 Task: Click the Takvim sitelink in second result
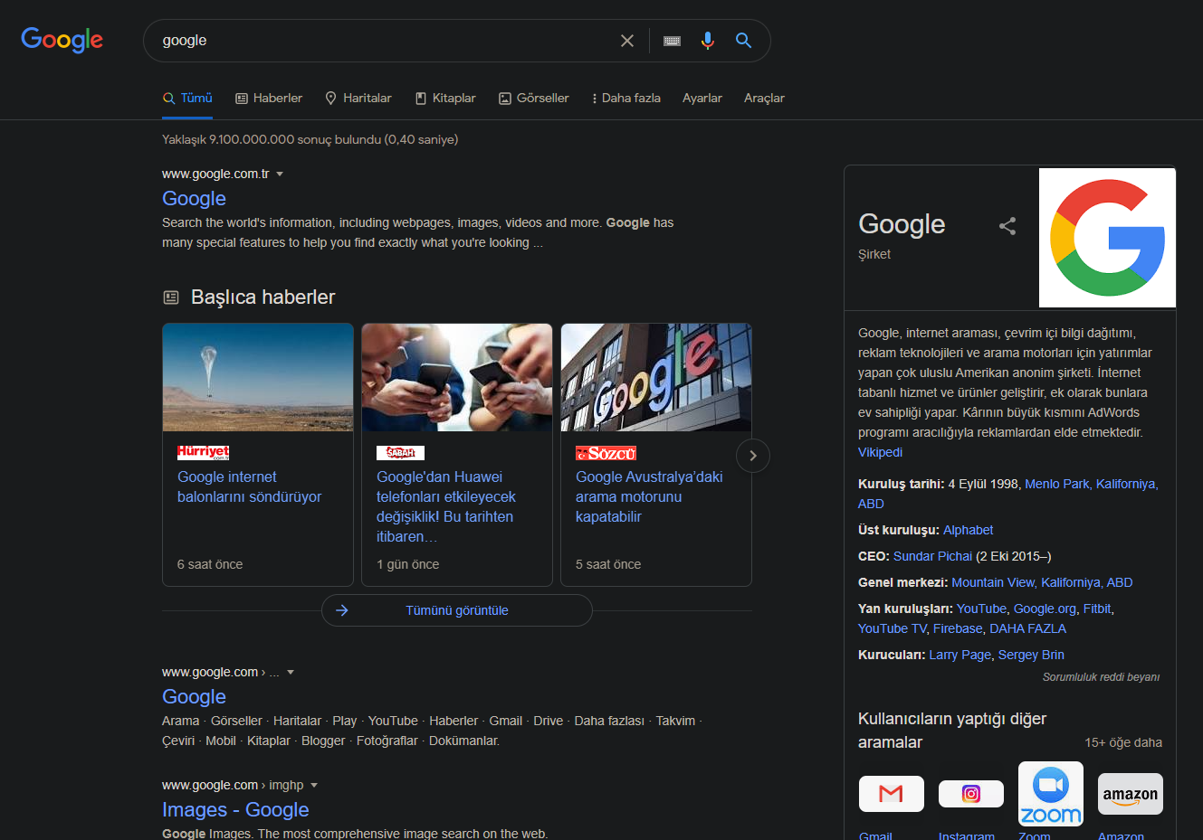pyautogui.click(x=675, y=721)
